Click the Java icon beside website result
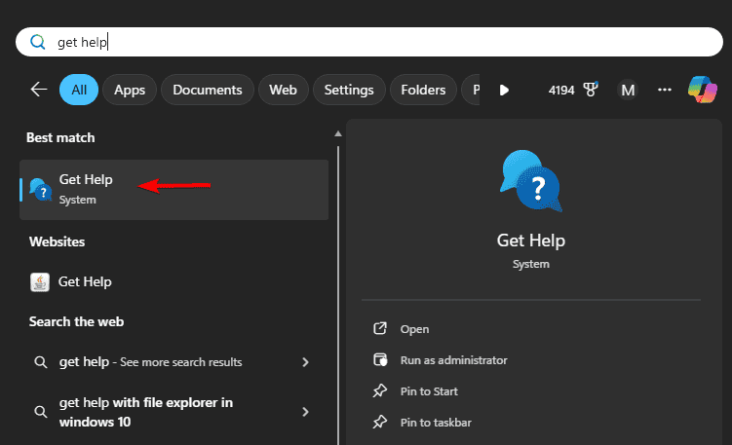Screen dimensions: 732x445 pyautogui.click(x=40, y=282)
